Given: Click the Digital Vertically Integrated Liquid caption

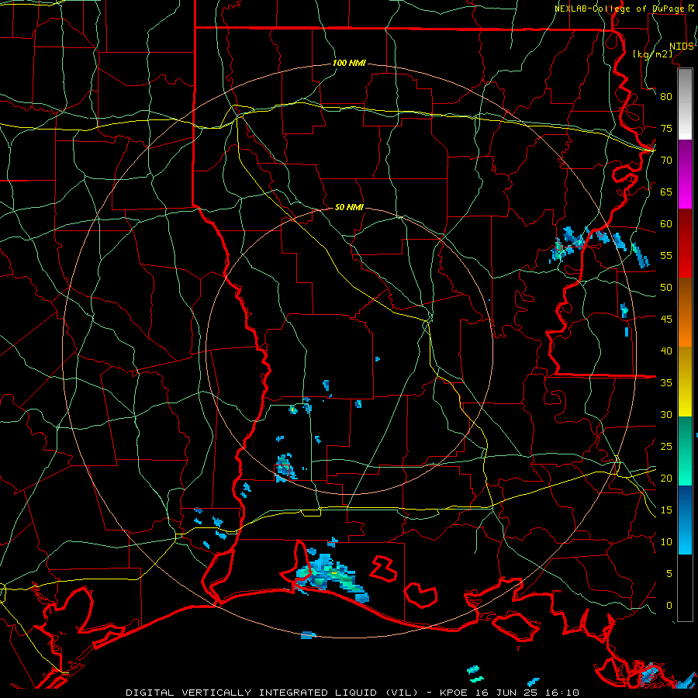Looking at the screenshot, I should pos(271,693).
